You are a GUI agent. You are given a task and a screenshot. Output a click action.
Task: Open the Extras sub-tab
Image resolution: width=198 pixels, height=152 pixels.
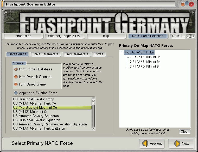click(99, 54)
